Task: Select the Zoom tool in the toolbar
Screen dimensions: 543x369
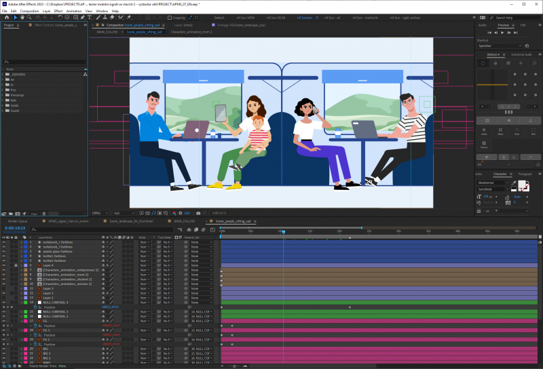Action: (29, 17)
